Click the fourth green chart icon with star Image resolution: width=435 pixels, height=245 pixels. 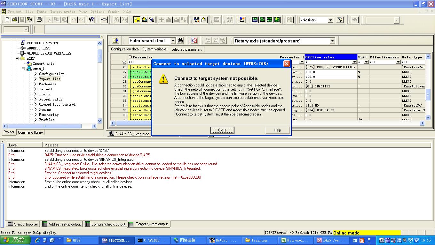coord(277,20)
